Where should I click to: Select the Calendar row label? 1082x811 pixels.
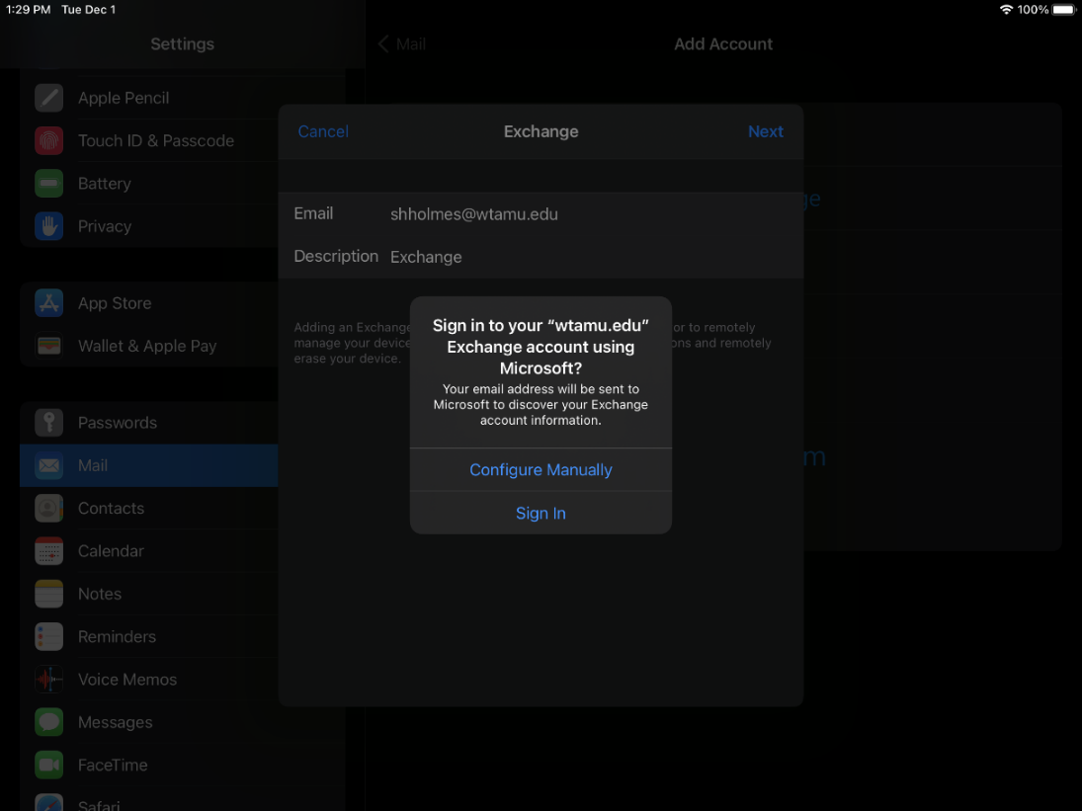111,551
